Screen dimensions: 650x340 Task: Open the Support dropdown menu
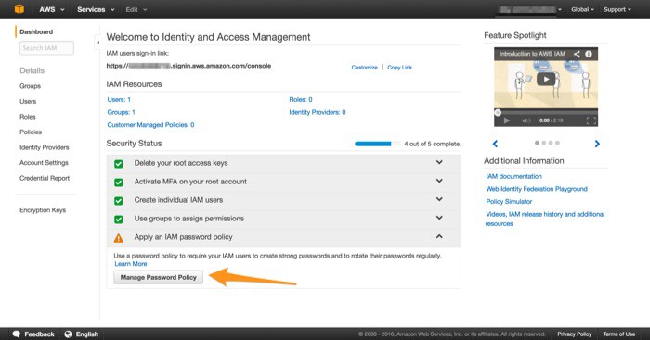coord(617,9)
